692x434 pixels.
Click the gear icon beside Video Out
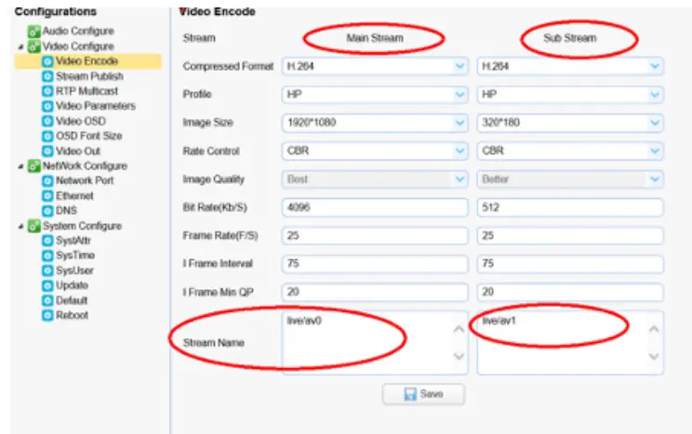pos(47,151)
